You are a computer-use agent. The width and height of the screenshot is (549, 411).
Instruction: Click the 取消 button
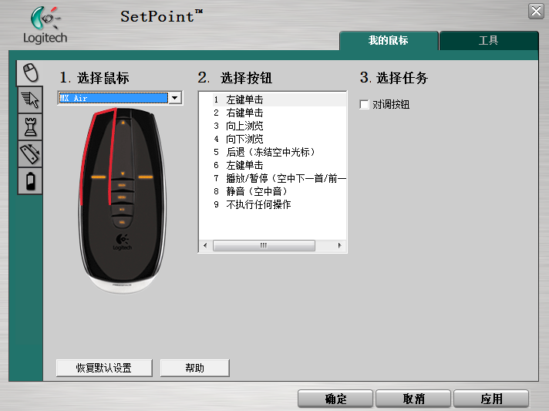pos(413,399)
